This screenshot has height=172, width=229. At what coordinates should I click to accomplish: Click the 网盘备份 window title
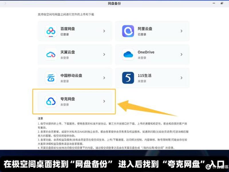114,3
